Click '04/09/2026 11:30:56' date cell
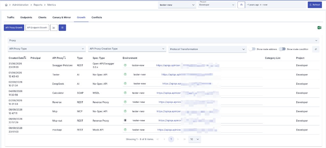The image size is (326, 148). tap(16, 93)
